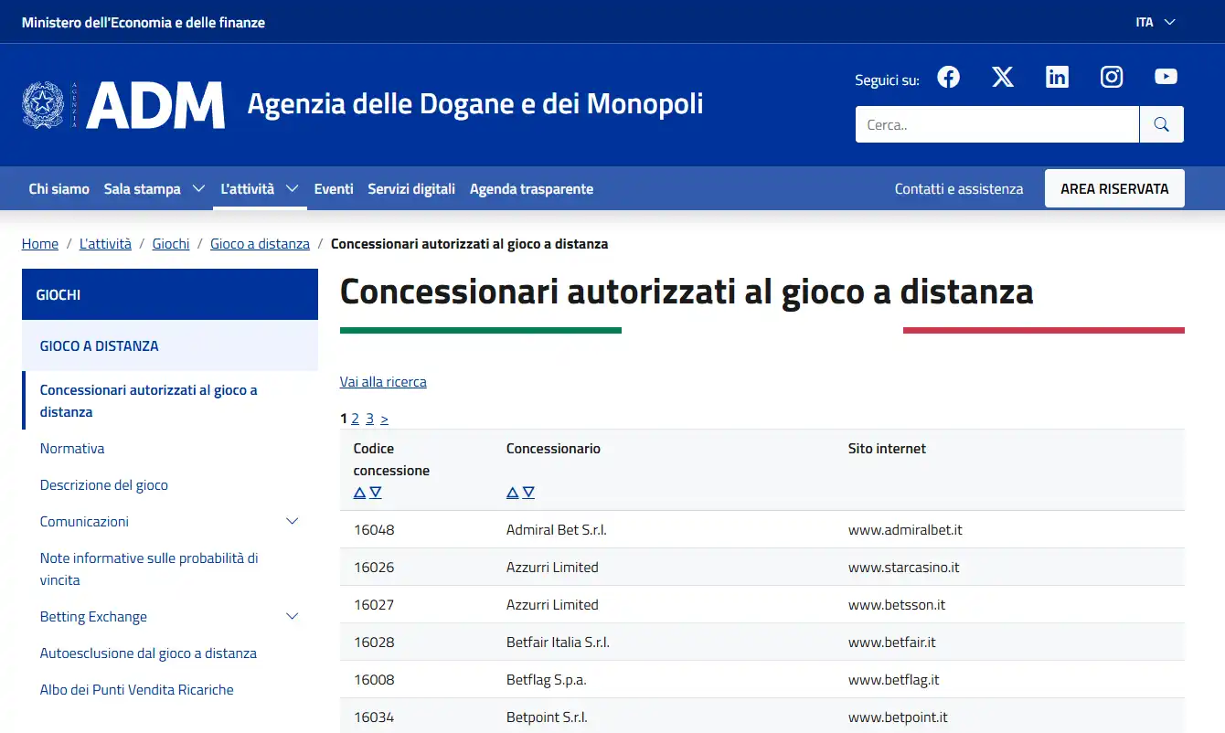Open Descrizione del gioco sidebar item
The width and height of the screenshot is (1225, 733).
104,485
